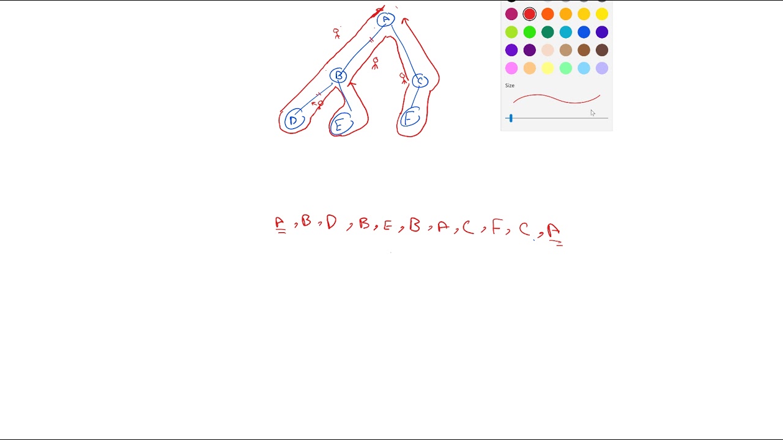783x440 pixels.
Task: Choose the currently selected red swatch
Action: (530, 14)
